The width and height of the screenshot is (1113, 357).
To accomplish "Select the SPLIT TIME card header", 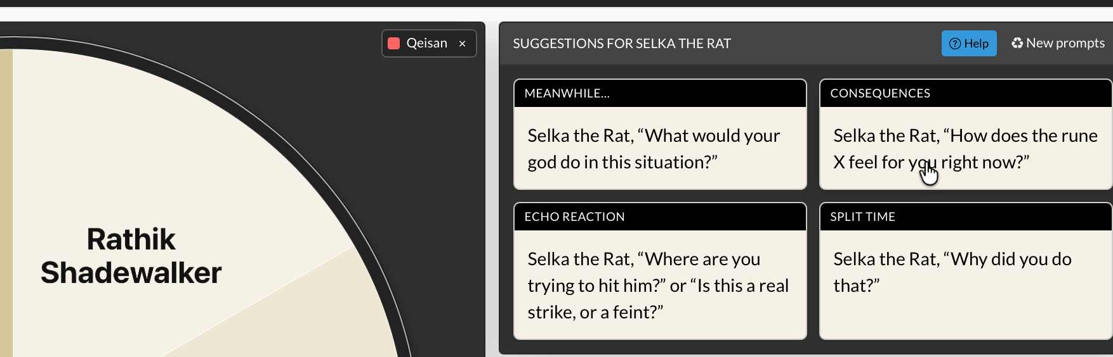I will pyautogui.click(x=965, y=216).
